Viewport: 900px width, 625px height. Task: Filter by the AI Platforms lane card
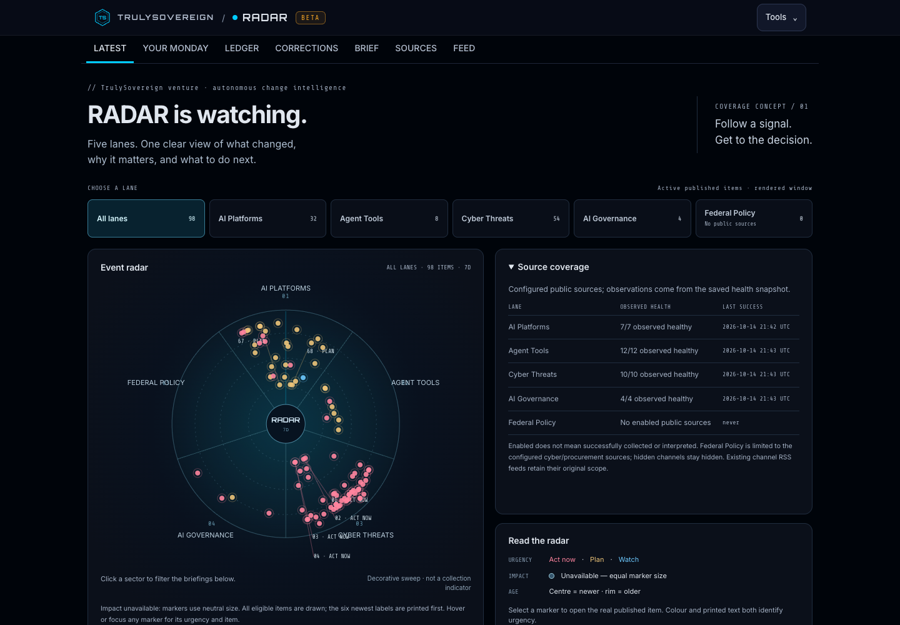click(x=267, y=219)
